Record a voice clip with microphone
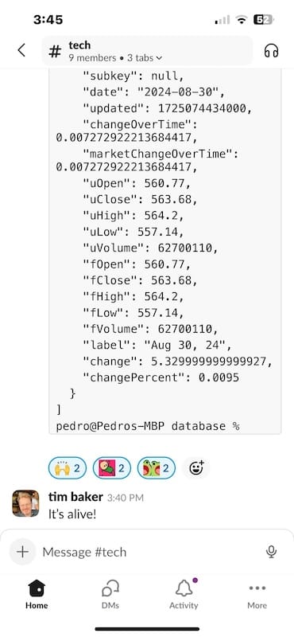294x637 pixels. 271,551
